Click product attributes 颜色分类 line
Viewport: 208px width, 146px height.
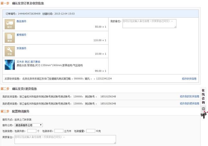pos(49,65)
